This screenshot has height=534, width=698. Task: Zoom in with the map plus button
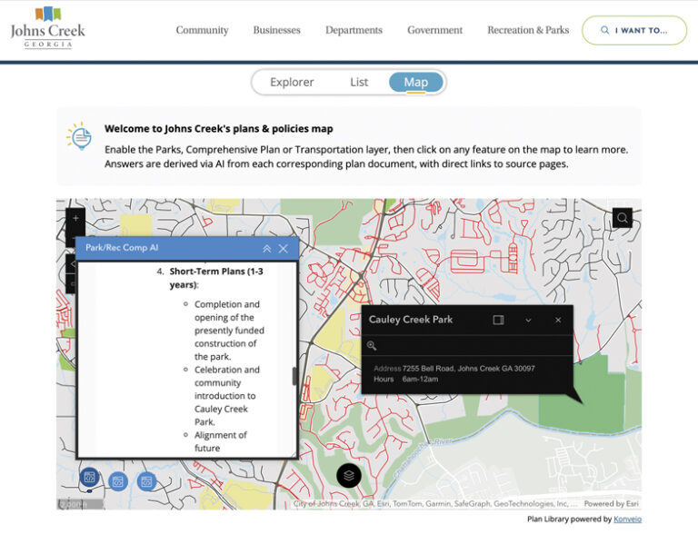coord(75,218)
